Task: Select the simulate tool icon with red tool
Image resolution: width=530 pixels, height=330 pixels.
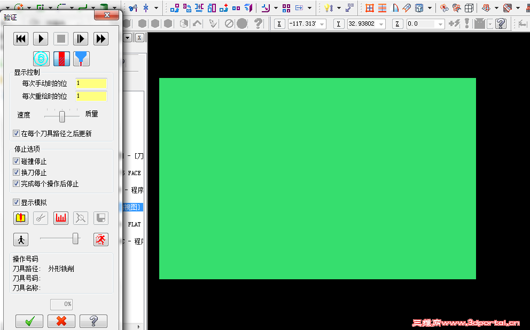Action: coord(61,59)
